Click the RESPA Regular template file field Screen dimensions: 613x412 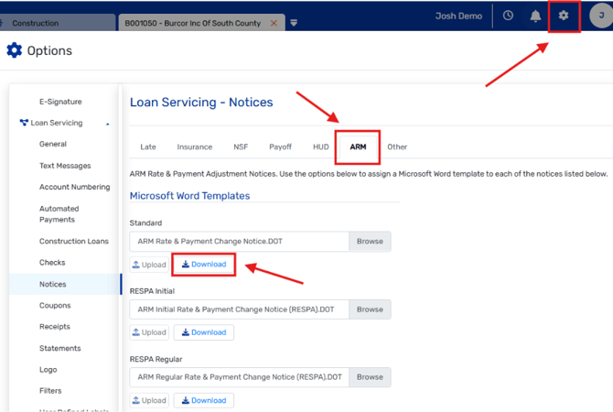240,377
